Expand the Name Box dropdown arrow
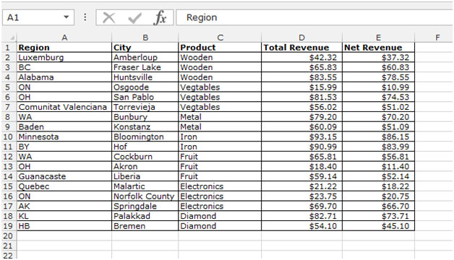This screenshot has width=454, height=260. [67, 17]
